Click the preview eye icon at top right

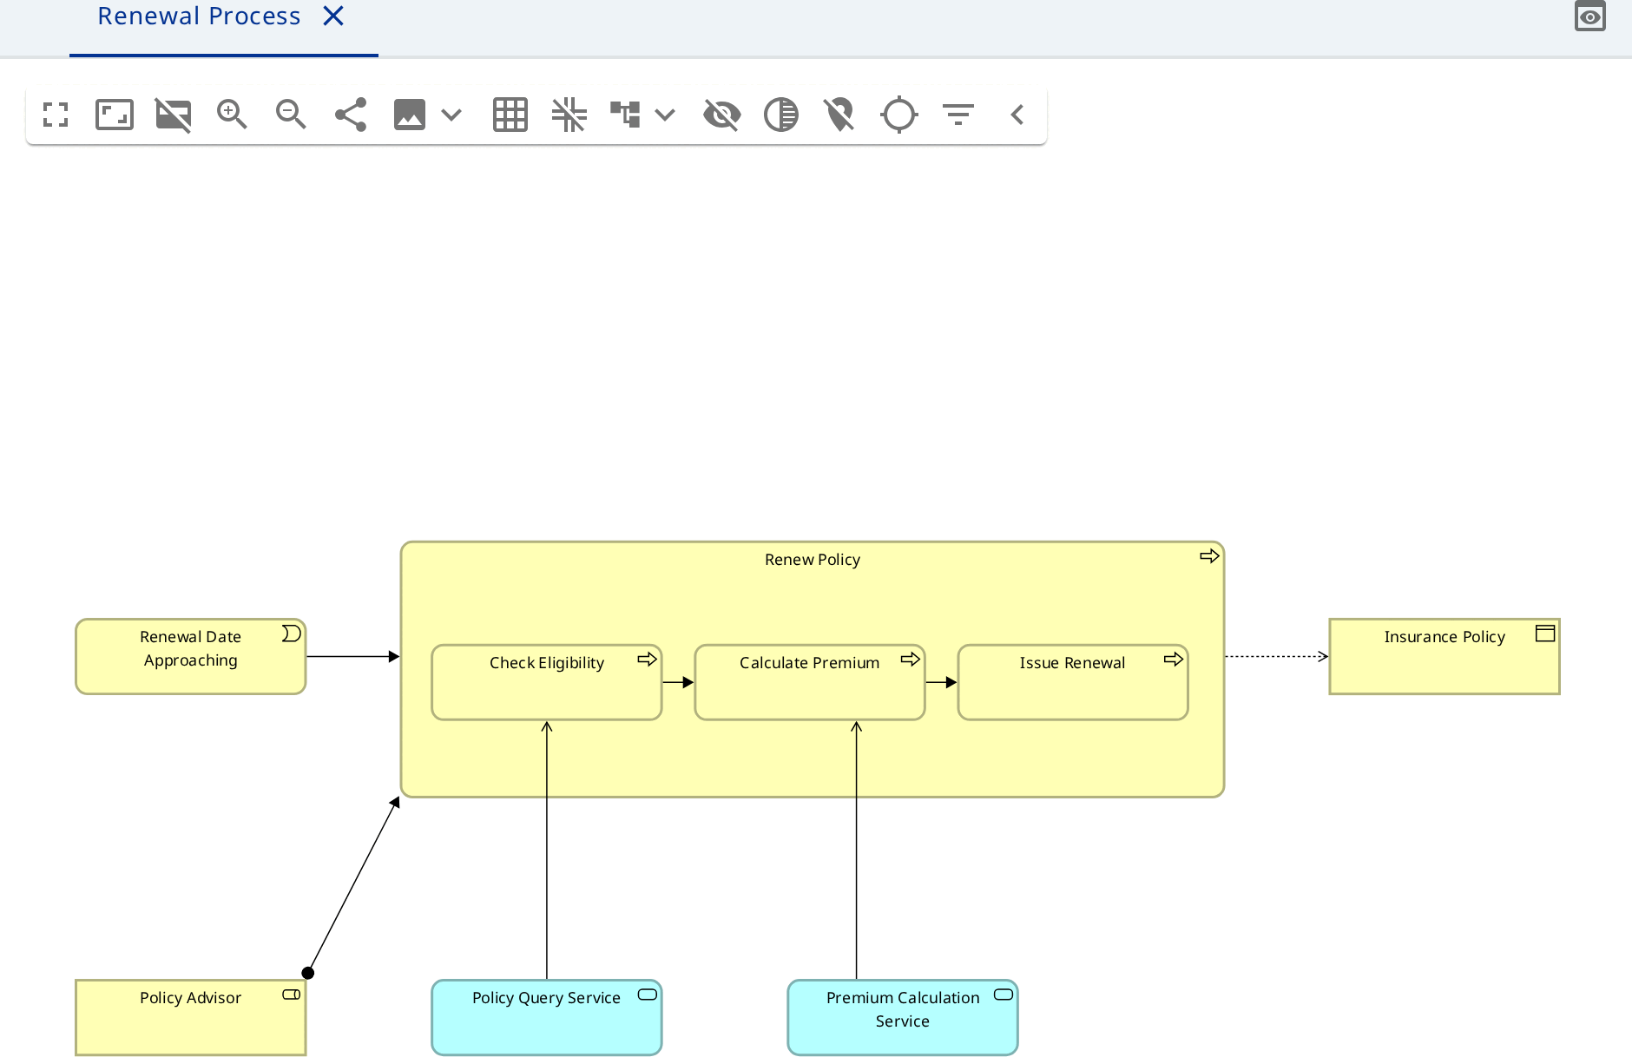pyautogui.click(x=1590, y=16)
